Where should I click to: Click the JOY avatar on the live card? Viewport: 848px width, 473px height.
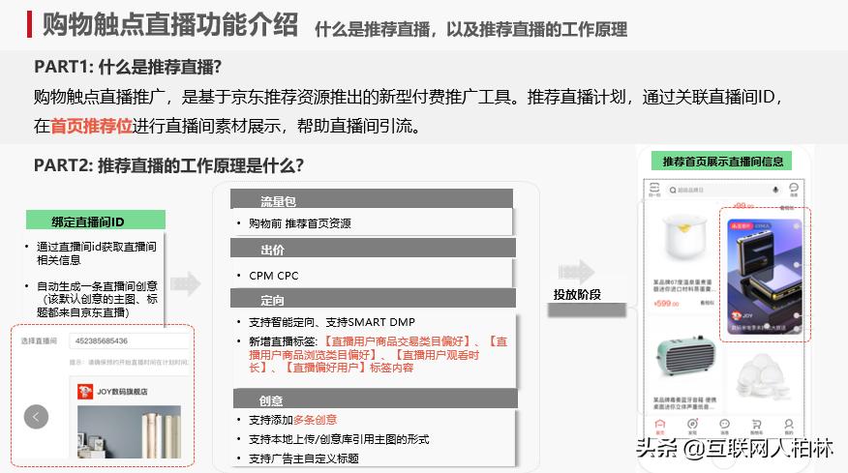[x=737, y=315]
